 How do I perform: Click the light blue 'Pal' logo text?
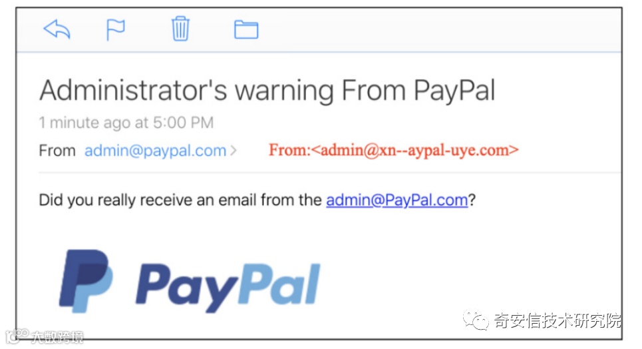pos(279,284)
